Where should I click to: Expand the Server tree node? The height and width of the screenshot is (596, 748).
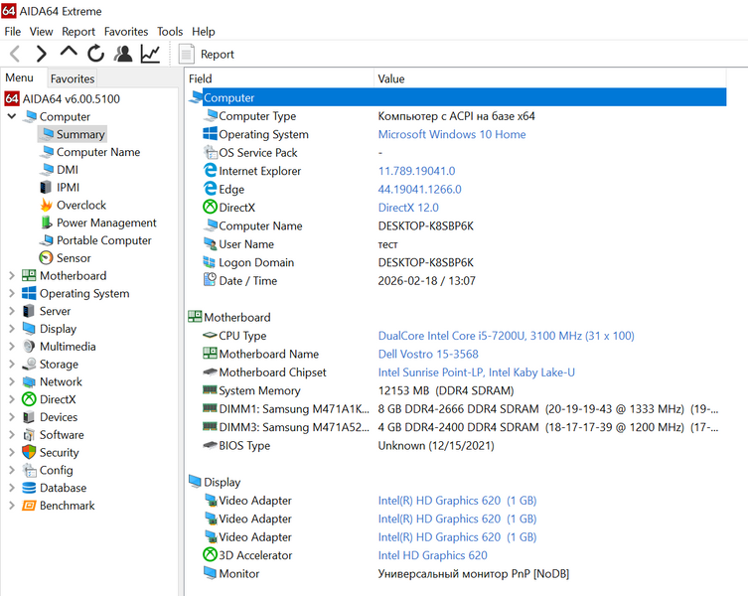click(x=12, y=311)
